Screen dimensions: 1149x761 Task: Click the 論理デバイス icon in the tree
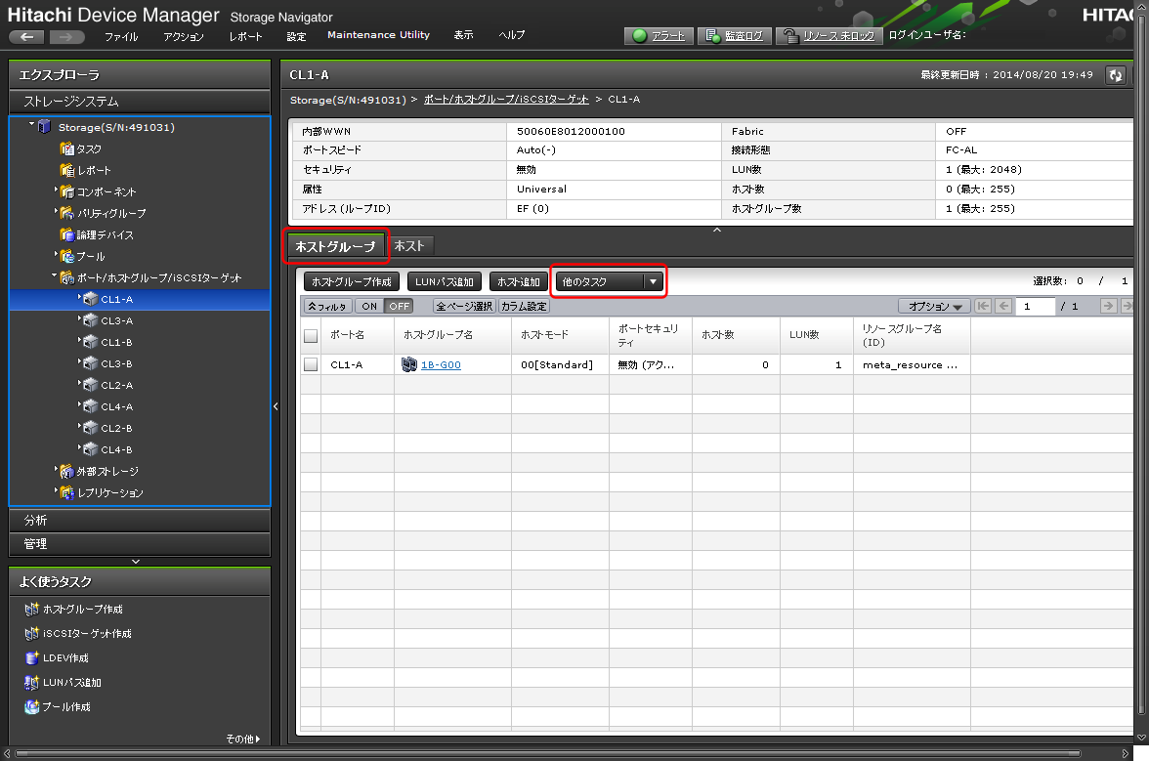tap(66, 235)
